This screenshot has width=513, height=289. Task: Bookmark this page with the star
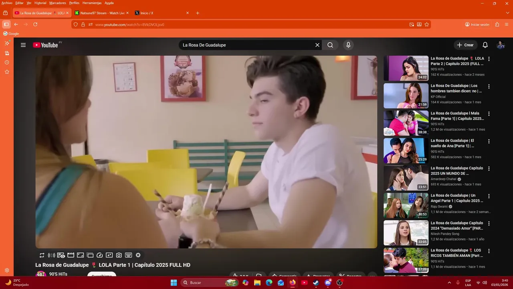[x=427, y=24]
